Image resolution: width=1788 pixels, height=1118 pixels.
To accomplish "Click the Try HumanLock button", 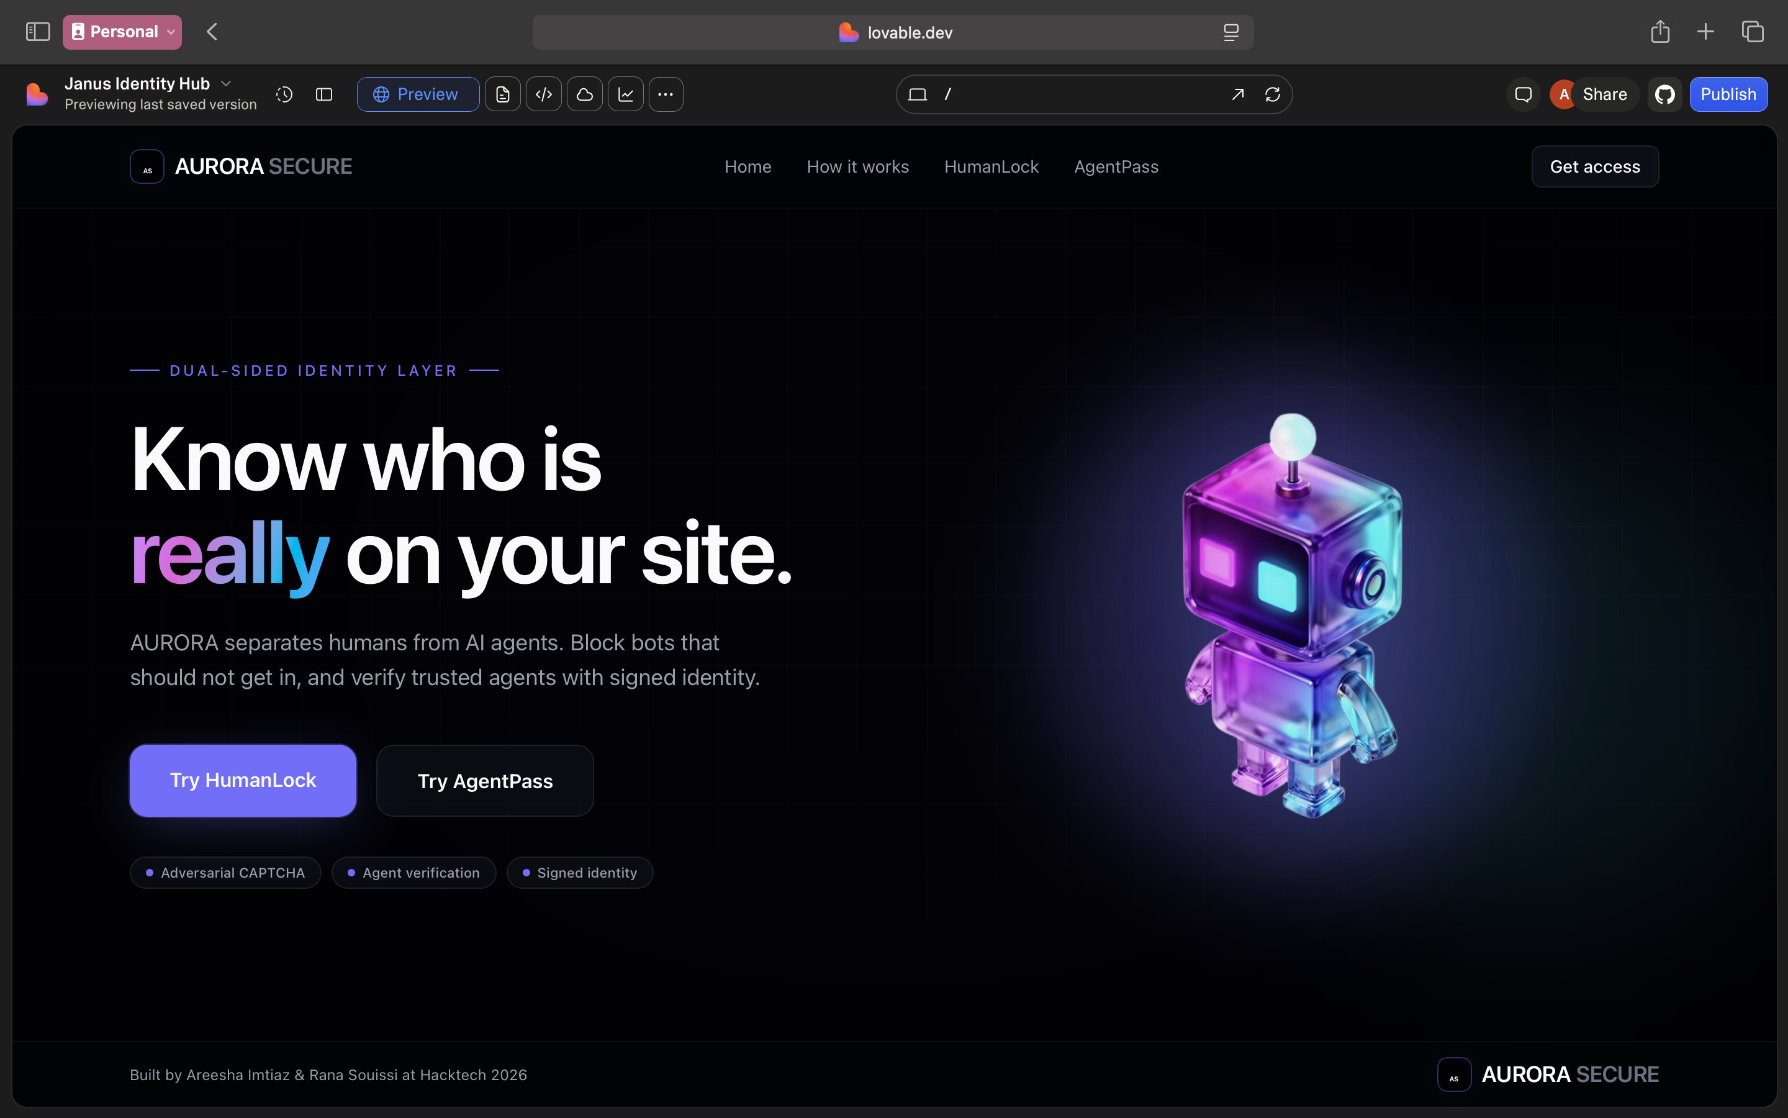I will [x=243, y=780].
